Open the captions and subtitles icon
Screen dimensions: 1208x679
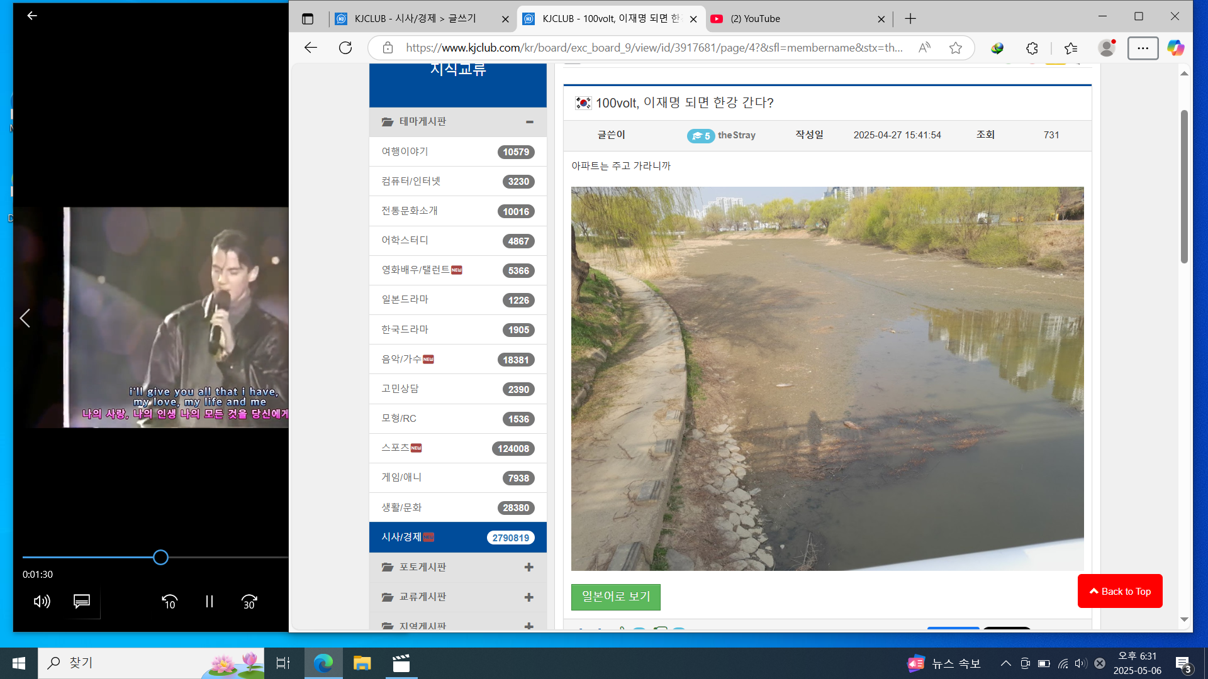coord(82,602)
